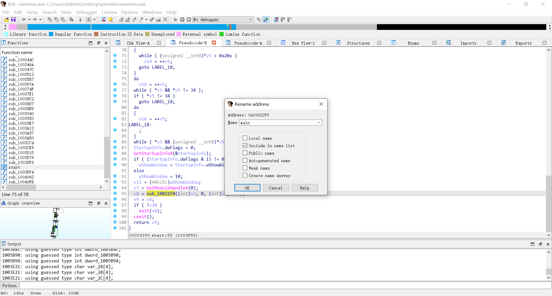Screen dimensions: 552x296
Task: Float the Functions panel with its detach icon
Action: 98,43
